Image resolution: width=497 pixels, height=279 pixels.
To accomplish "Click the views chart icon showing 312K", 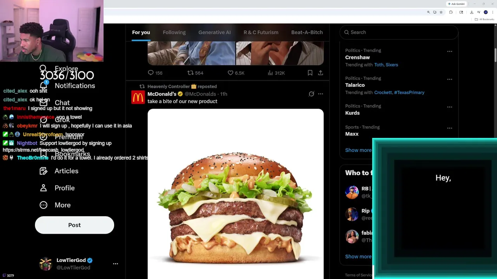I will pyautogui.click(x=270, y=73).
